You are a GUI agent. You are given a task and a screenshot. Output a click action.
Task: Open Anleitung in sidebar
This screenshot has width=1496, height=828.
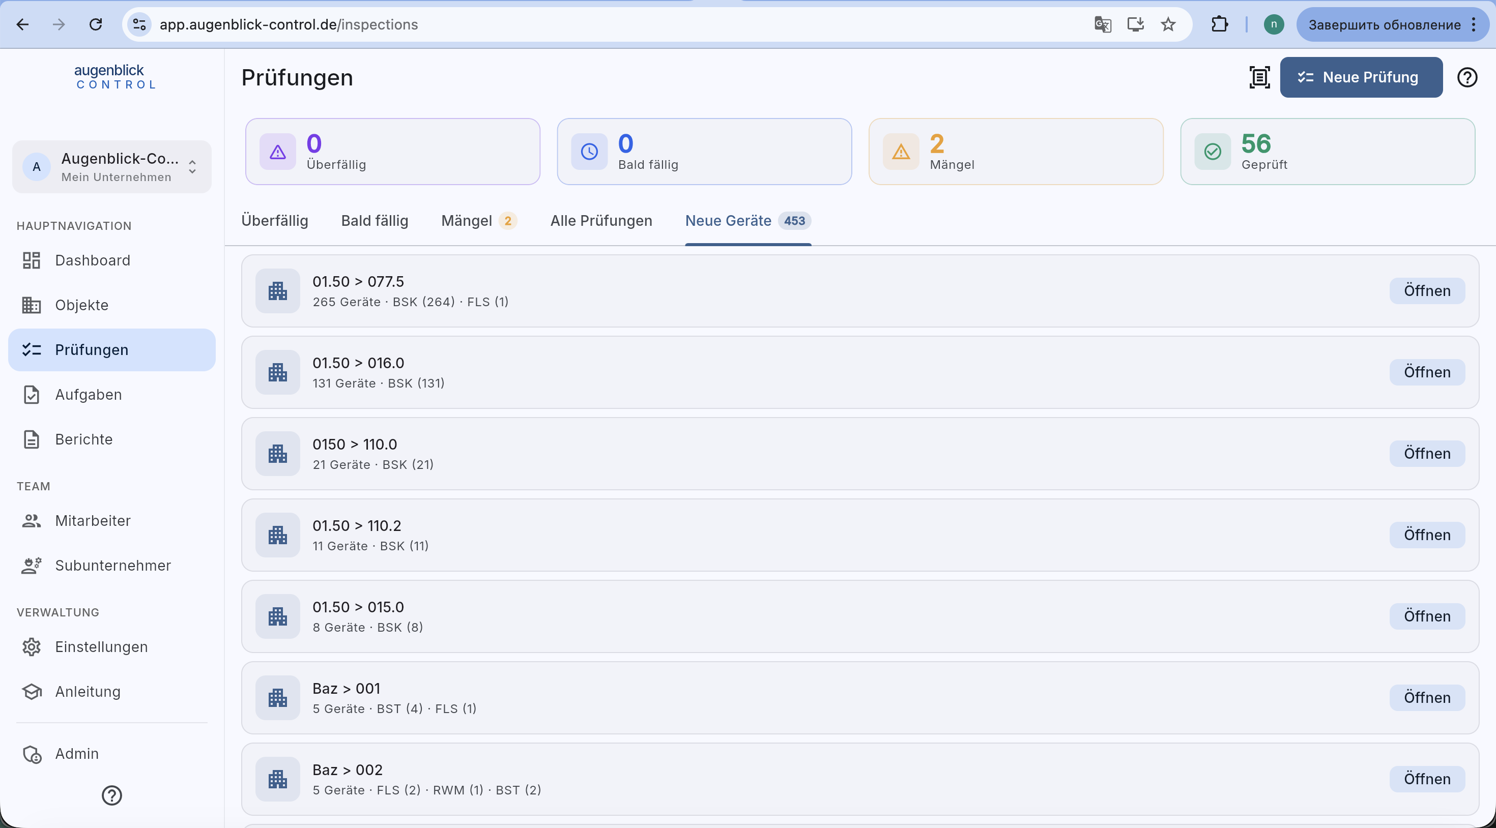(x=111, y=691)
